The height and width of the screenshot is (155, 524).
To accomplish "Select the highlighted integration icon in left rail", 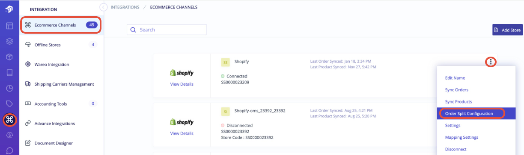I will click(9, 120).
